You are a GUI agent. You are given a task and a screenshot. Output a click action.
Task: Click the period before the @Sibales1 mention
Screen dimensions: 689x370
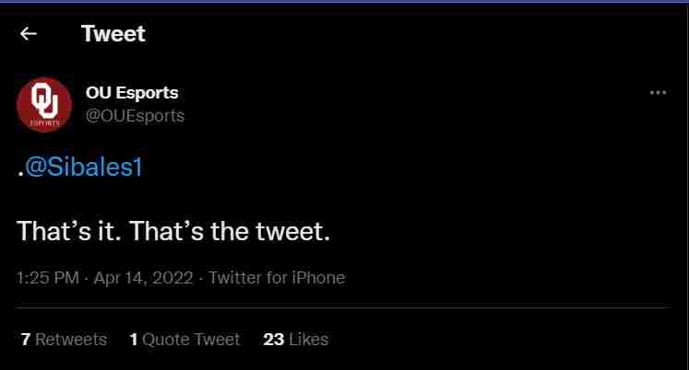(x=20, y=173)
